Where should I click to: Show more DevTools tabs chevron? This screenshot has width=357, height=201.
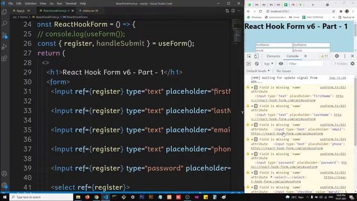(x=305, y=56)
